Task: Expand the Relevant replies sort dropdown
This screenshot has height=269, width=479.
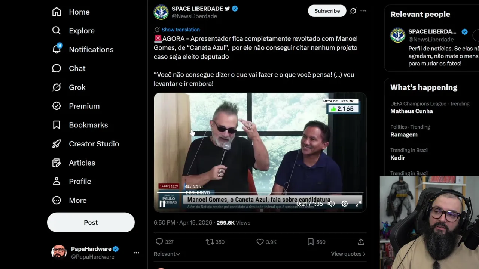Action: pyautogui.click(x=167, y=254)
